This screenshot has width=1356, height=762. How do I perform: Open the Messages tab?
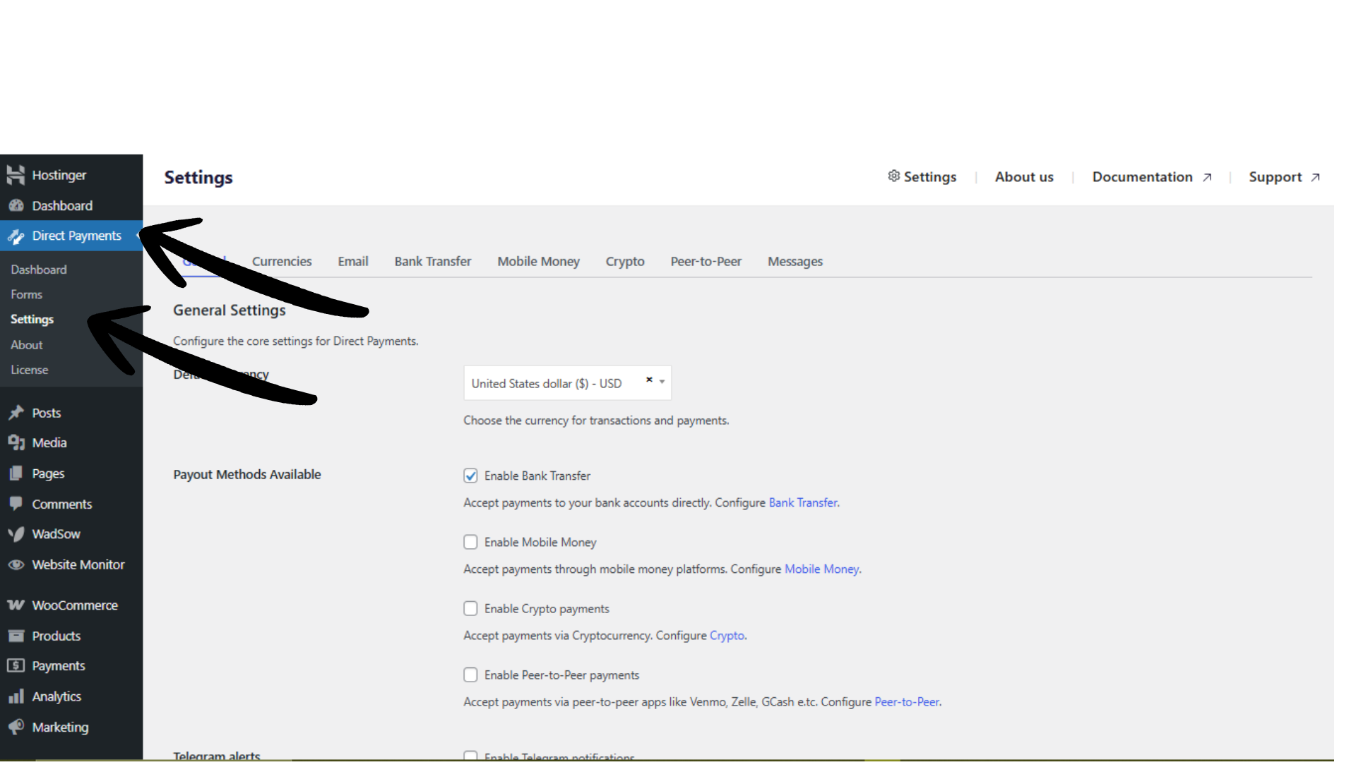click(795, 261)
